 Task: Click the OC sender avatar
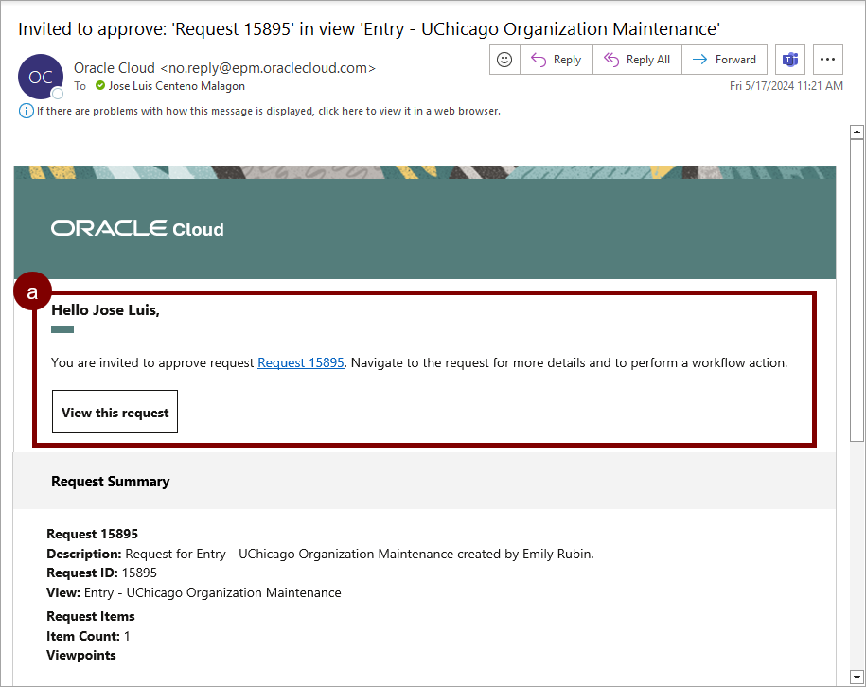[41, 77]
